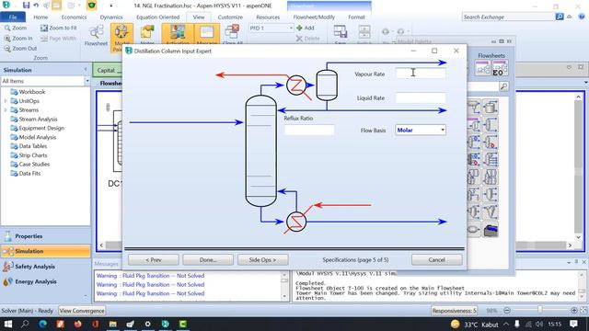Select Data Fits in the navigation tree
589x331 pixels.
point(29,174)
